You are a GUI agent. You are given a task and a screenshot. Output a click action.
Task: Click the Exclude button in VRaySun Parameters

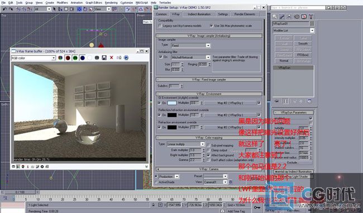(293, 163)
